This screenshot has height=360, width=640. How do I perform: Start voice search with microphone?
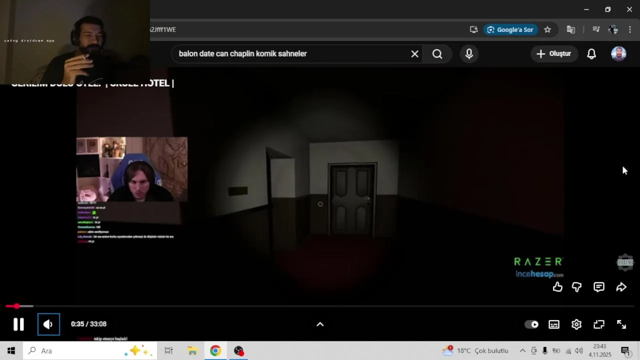(469, 54)
